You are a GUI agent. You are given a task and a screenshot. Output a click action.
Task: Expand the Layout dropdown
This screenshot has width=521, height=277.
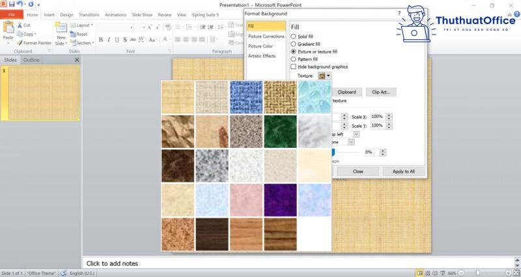81,25
